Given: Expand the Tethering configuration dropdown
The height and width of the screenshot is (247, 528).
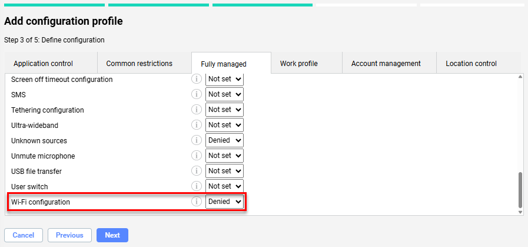Looking at the screenshot, I should 224,110.
